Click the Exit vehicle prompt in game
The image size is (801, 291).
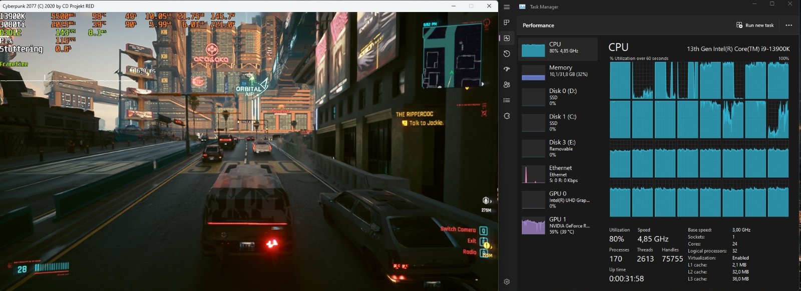472,241
